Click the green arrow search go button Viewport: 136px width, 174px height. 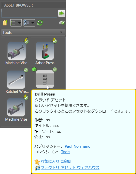click(62, 13)
